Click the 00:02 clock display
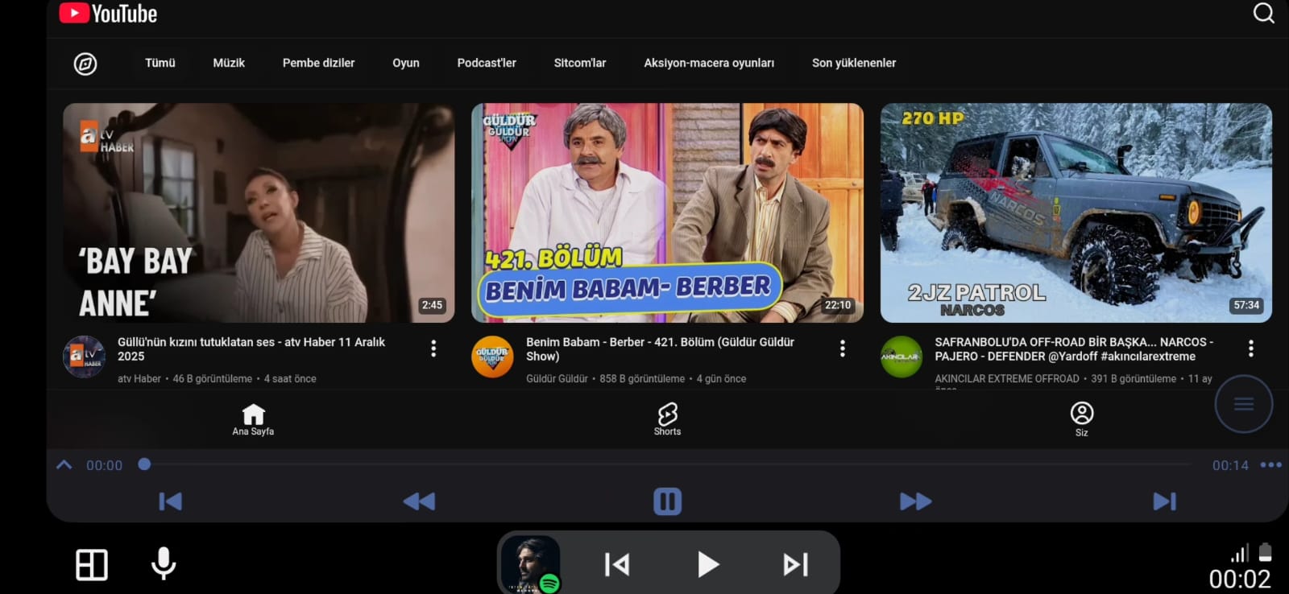 coord(1240,579)
